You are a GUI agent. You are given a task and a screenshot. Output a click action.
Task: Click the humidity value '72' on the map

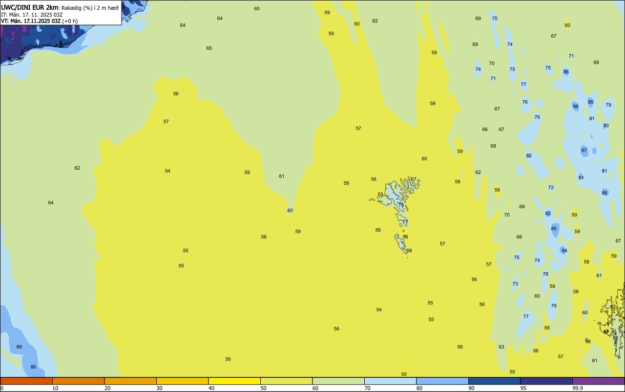551,188
